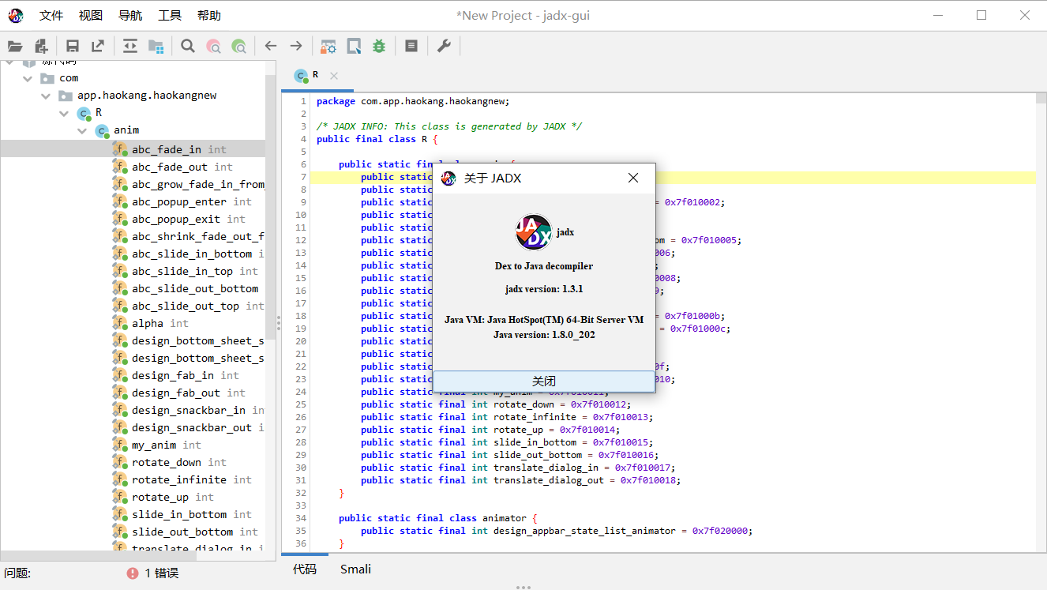This screenshot has height=590, width=1047.
Task: Click the quark engine toolbar icon
Action: [x=354, y=46]
